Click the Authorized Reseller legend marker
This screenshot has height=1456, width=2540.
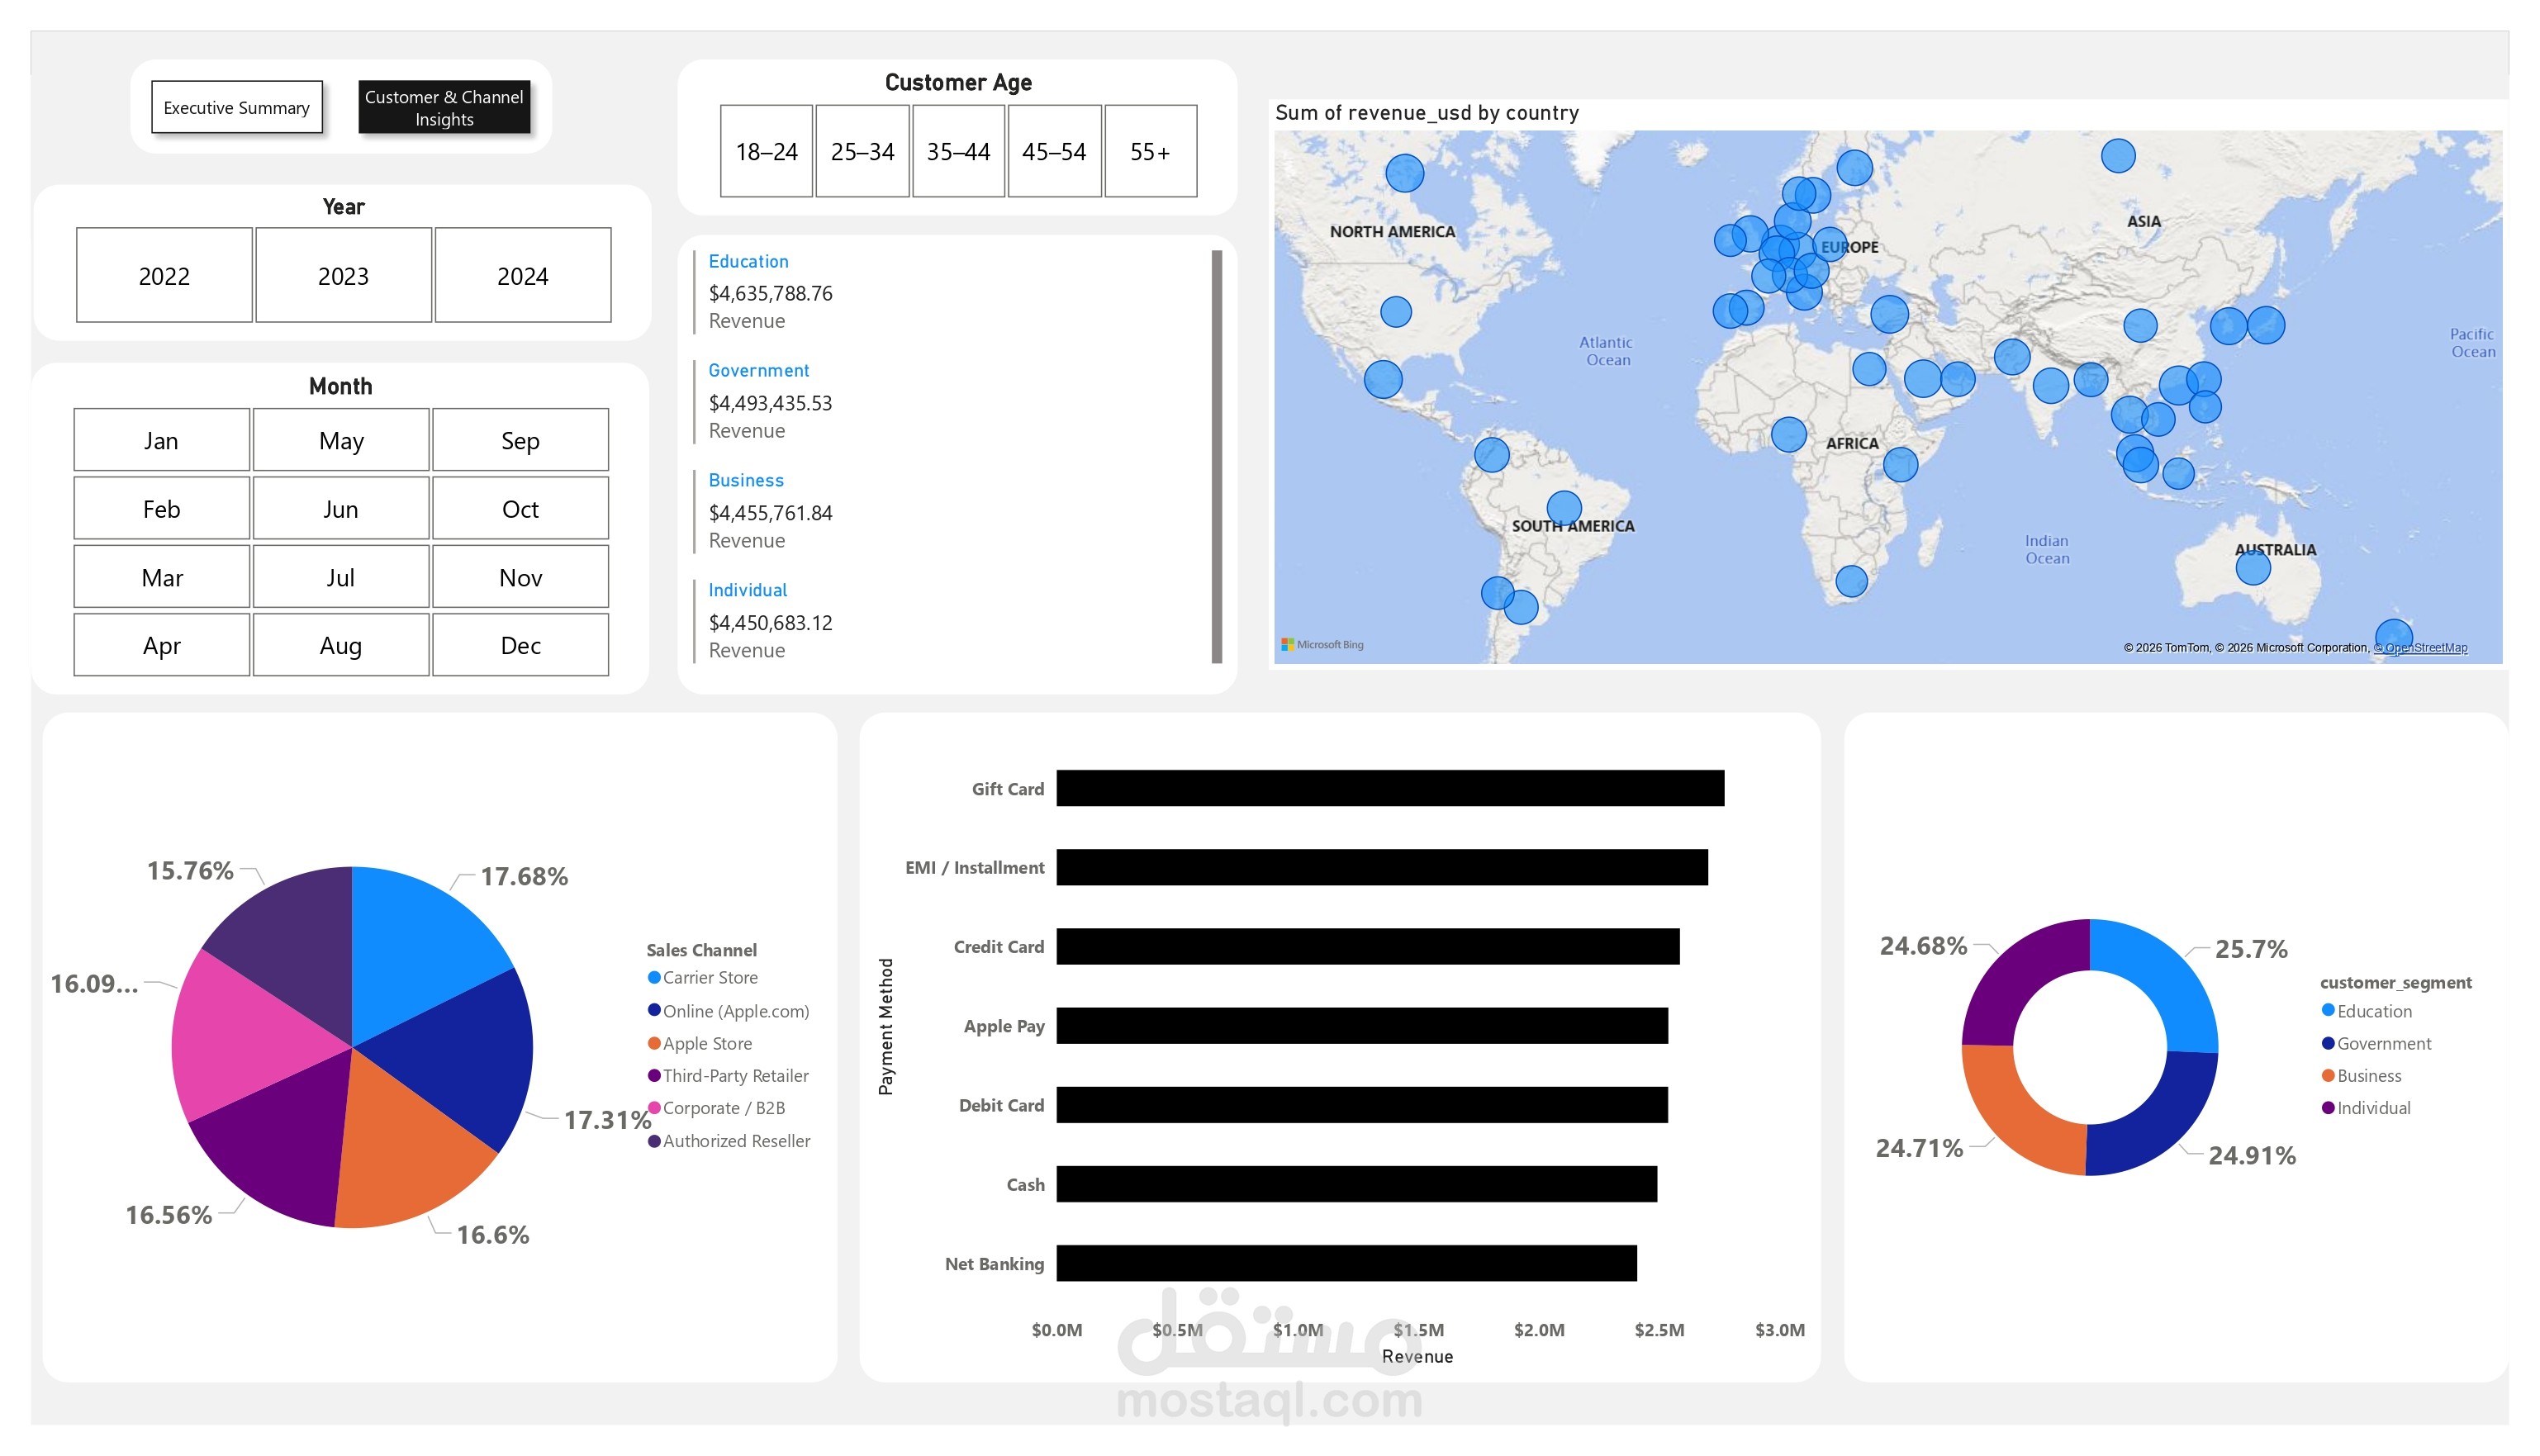pyautogui.click(x=654, y=1141)
